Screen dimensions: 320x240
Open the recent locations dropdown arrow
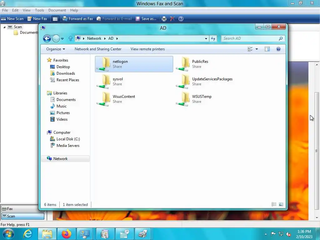point(62,38)
